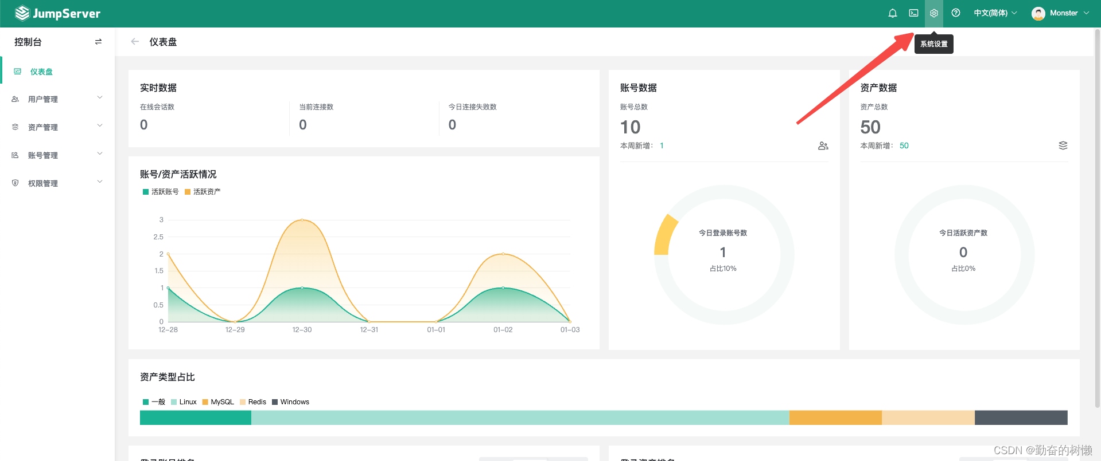
Task: Toggle the sidebar view switch icon
Action: tap(98, 42)
